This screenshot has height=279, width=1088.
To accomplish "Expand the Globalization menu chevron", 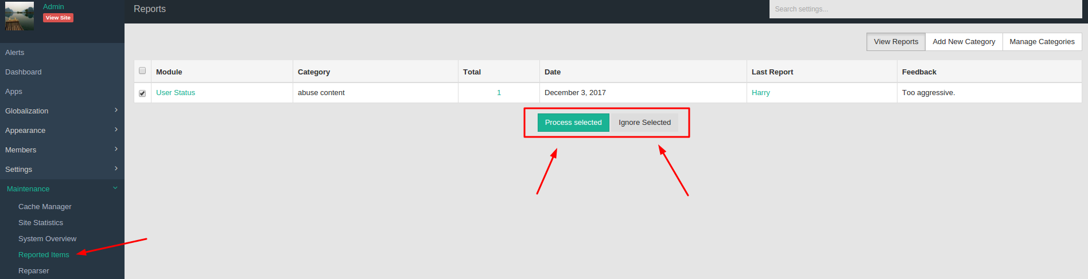I will click(116, 110).
